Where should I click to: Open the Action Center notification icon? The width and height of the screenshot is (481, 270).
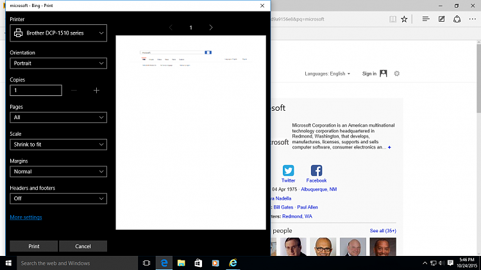tap(450, 263)
